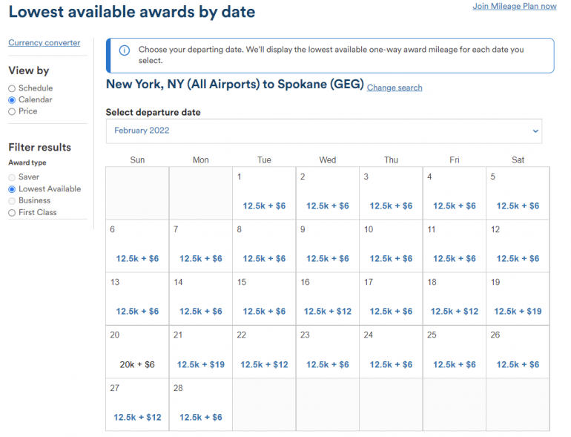571x437 pixels.
Task: Select Lowest Available award type
Action: click(12, 189)
